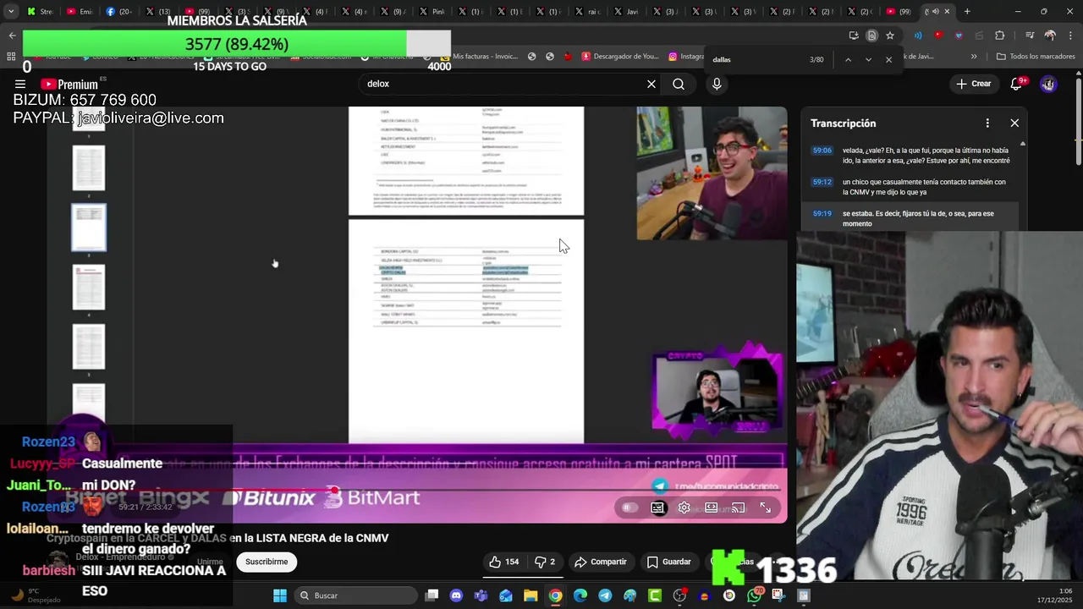Viewport: 1083px width, 609px height.
Task: Open Task View on taskbar
Action: pos(432,595)
